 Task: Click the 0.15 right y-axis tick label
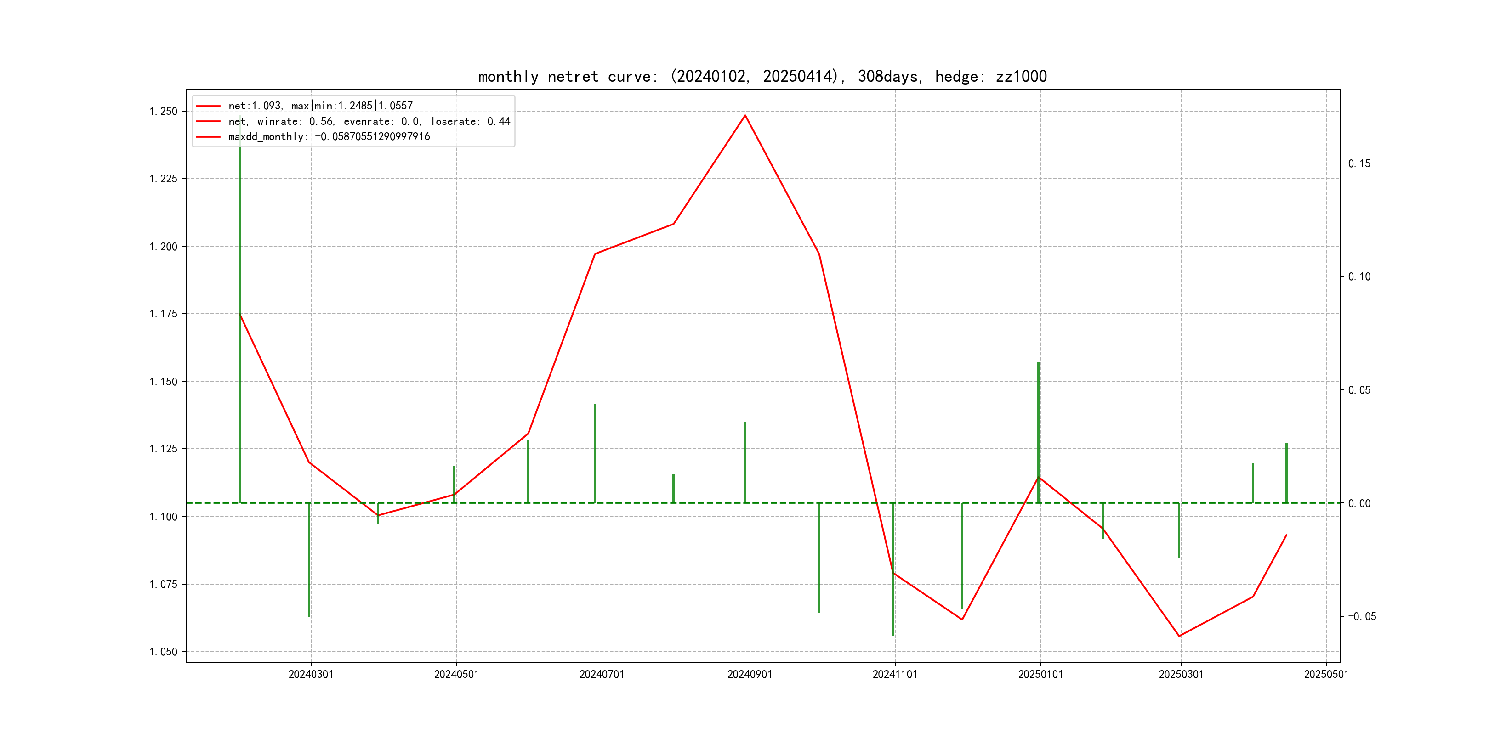coord(1359,163)
